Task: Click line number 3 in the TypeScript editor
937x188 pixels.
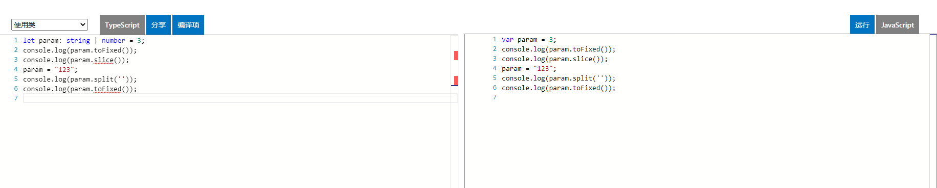Action: pos(16,60)
